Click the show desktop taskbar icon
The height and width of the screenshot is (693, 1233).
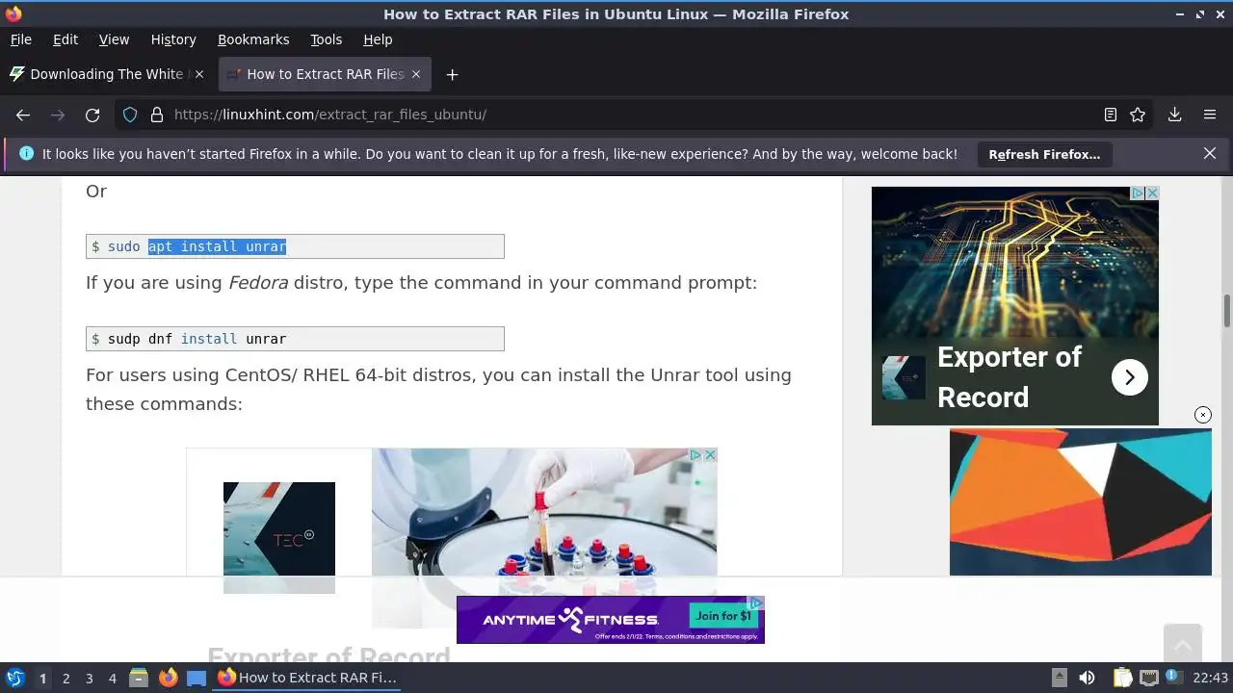[x=197, y=678]
